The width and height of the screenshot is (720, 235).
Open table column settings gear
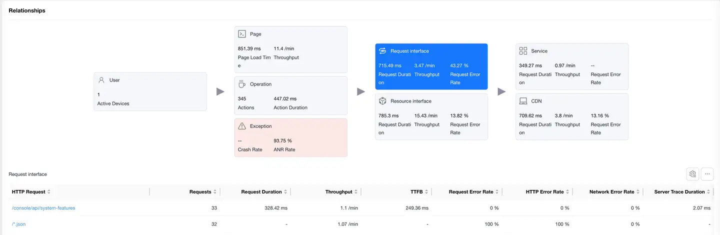692,174
